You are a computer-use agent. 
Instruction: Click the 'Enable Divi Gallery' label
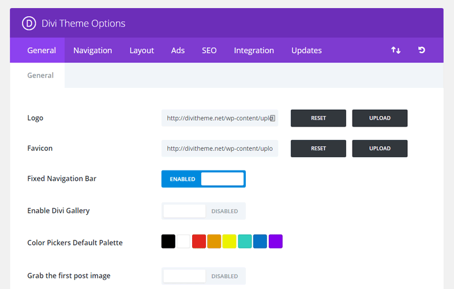pos(58,210)
